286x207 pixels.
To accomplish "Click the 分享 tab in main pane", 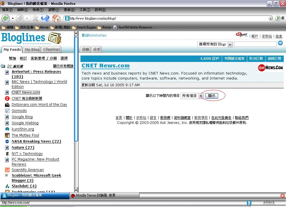I will click(x=96, y=49).
